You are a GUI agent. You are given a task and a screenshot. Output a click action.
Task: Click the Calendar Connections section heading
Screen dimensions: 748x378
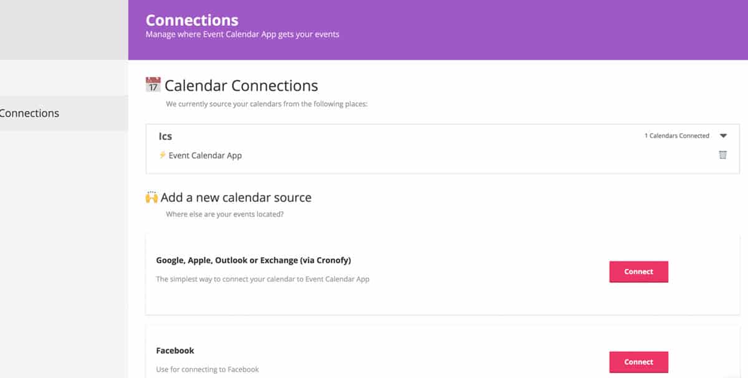[x=241, y=85]
